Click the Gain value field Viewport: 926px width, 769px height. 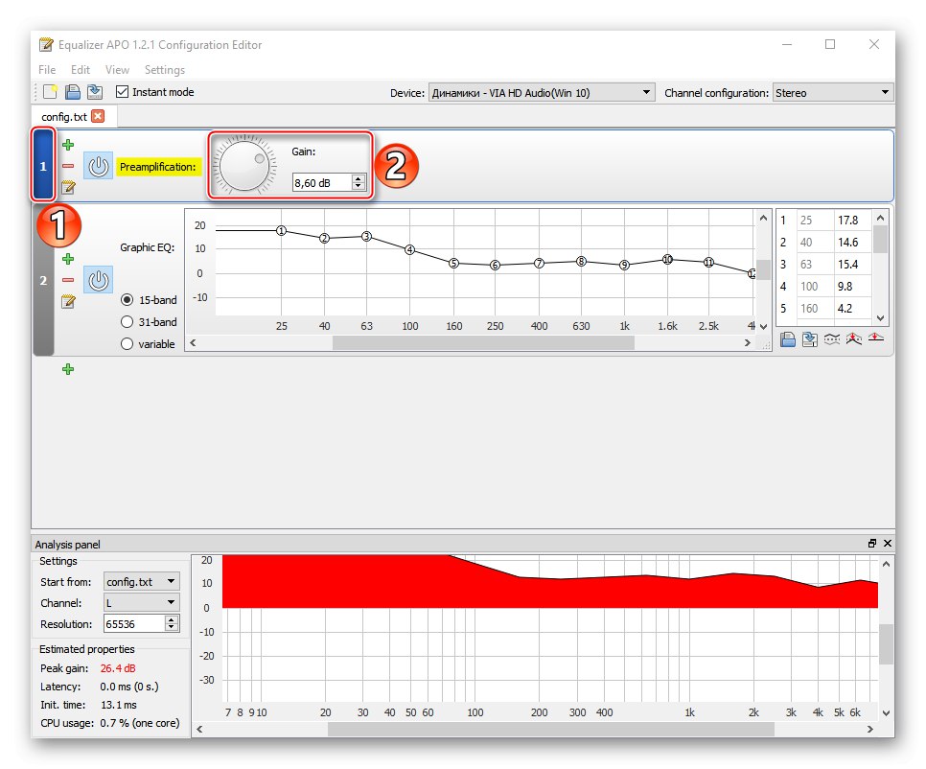click(x=322, y=182)
